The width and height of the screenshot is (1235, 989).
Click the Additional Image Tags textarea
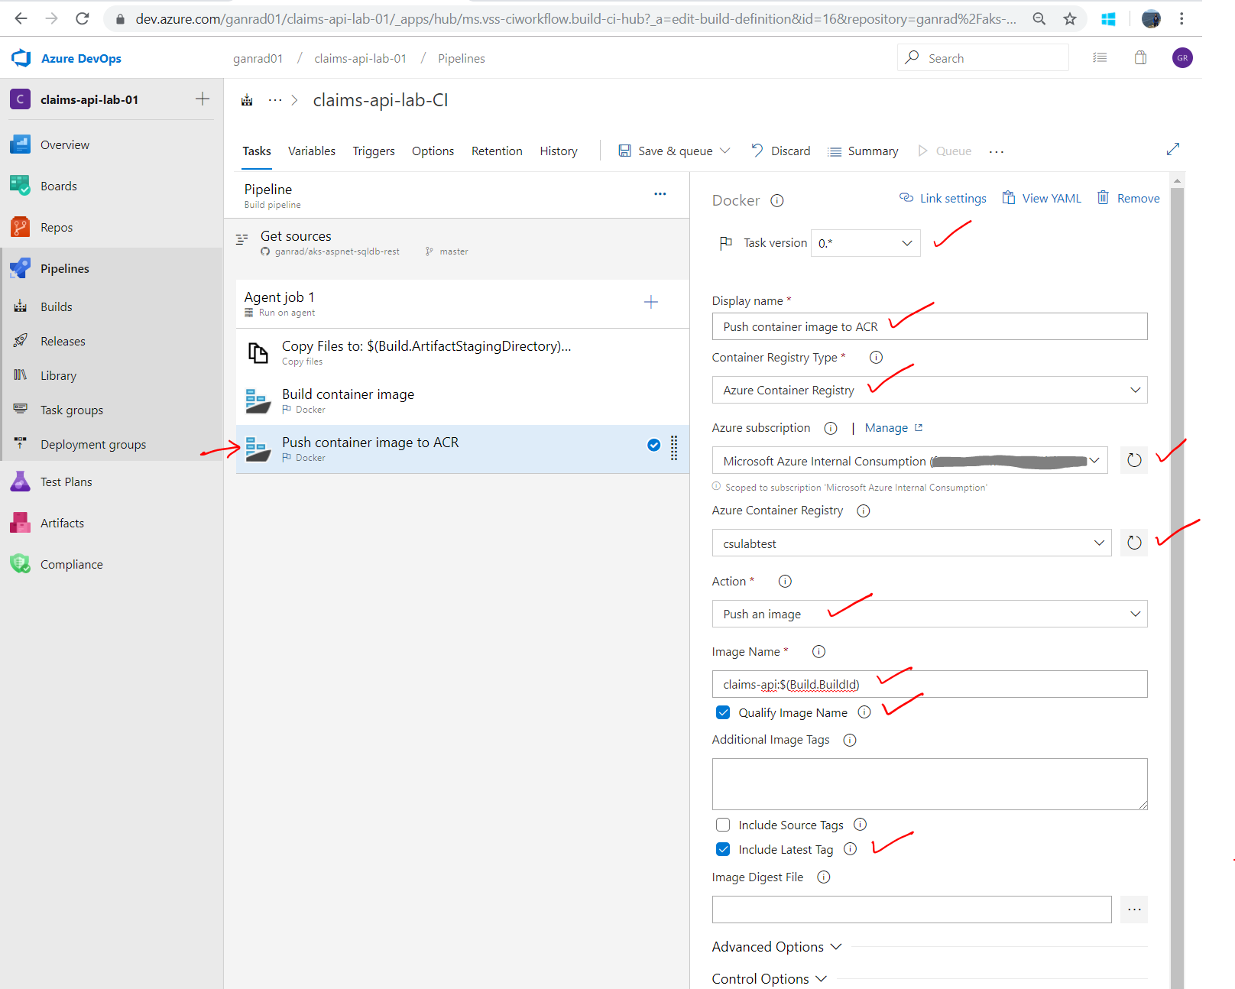pos(929,783)
